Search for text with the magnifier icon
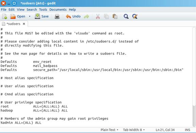This screenshot has height=133, width=196. [x=126, y=16]
